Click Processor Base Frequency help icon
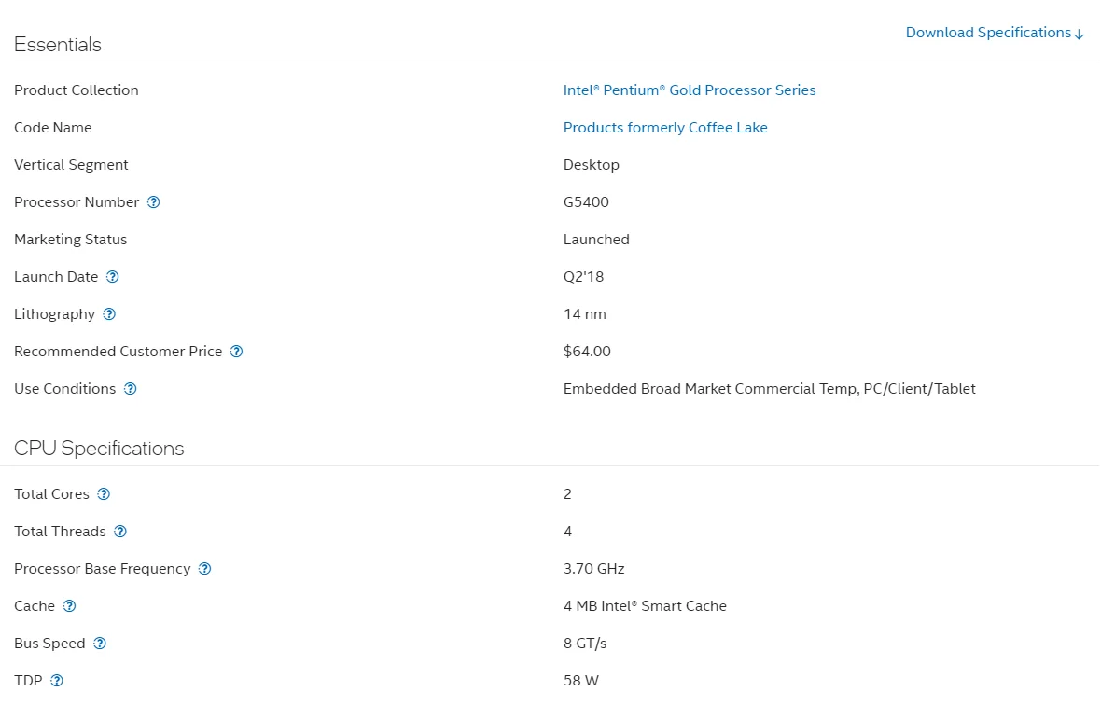The width and height of the screenshot is (1101, 720). 205,569
